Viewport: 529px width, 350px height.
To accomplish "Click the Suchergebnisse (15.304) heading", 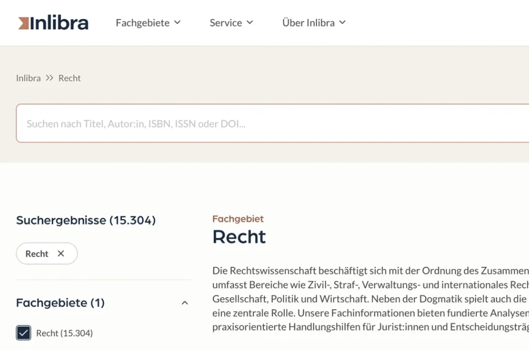I will tap(86, 220).
